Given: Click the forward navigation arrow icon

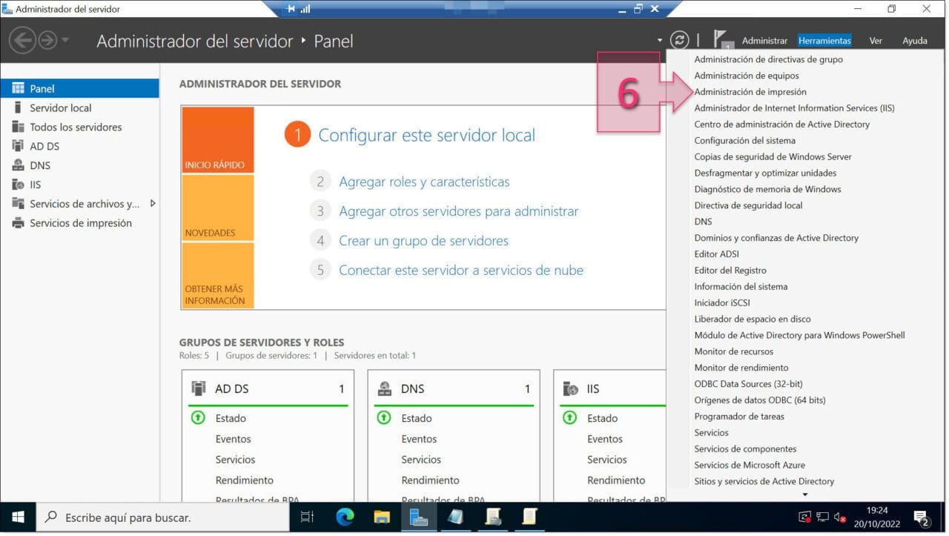Looking at the screenshot, I should point(47,40).
